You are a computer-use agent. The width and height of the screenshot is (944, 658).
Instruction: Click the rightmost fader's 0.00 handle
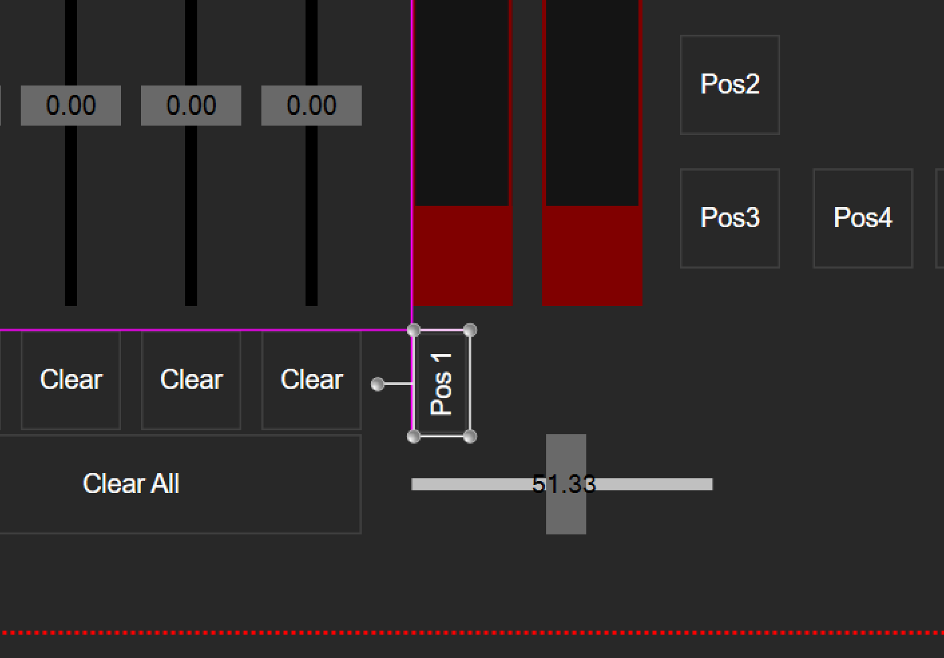pyautogui.click(x=312, y=106)
